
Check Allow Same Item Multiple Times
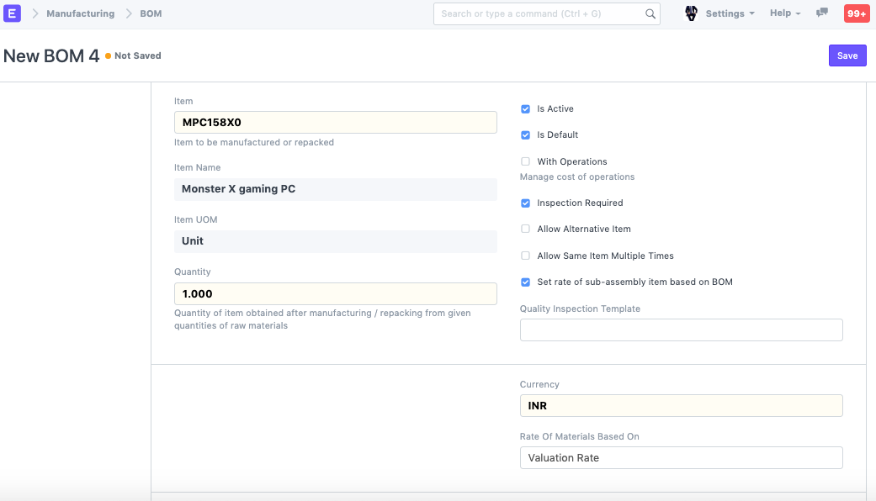click(525, 256)
